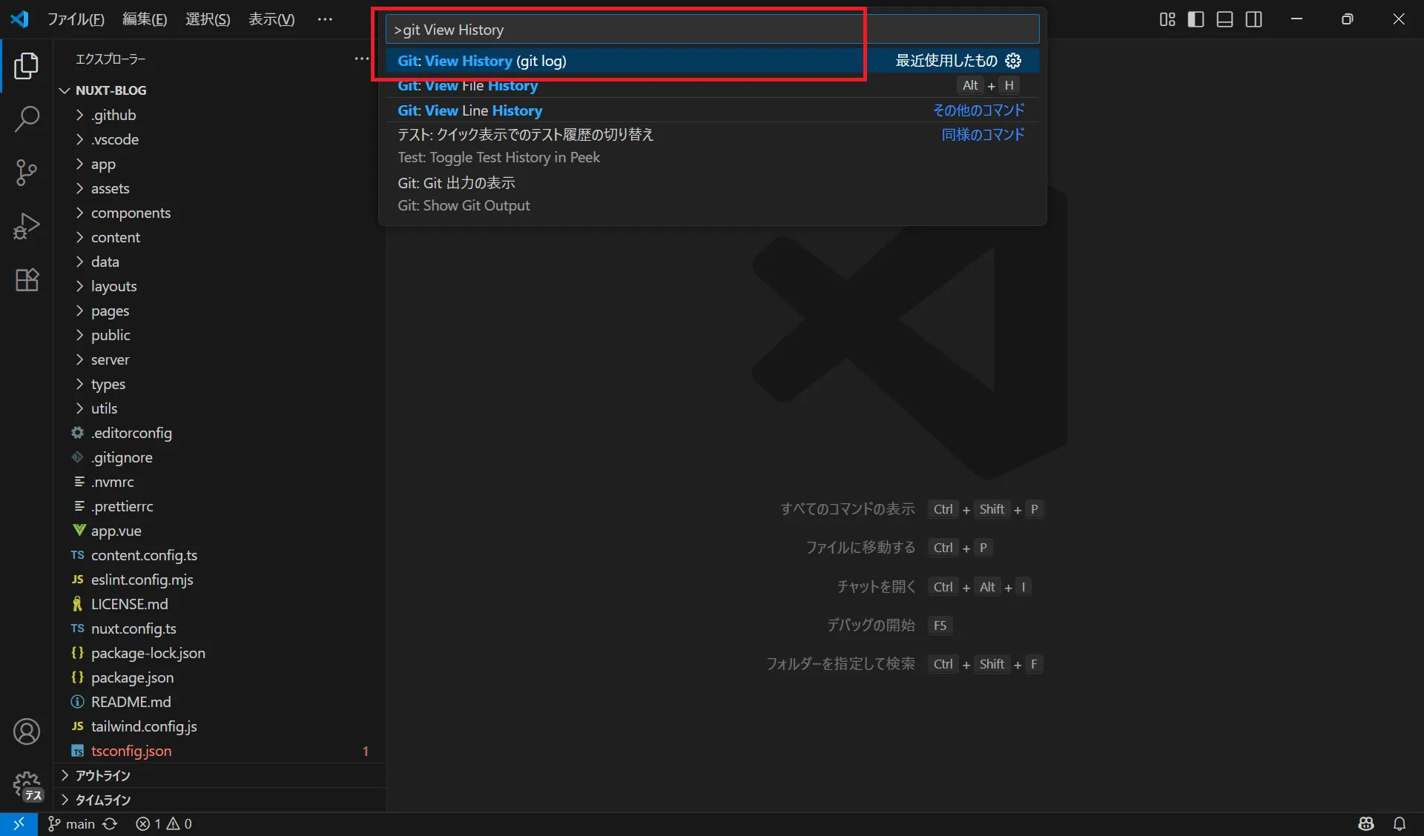Toggle the bottom panel visibility
This screenshot has height=836, width=1424.
(x=1225, y=19)
